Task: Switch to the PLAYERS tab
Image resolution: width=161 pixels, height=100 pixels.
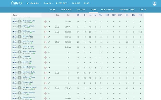Action: click(x=81, y=9)
